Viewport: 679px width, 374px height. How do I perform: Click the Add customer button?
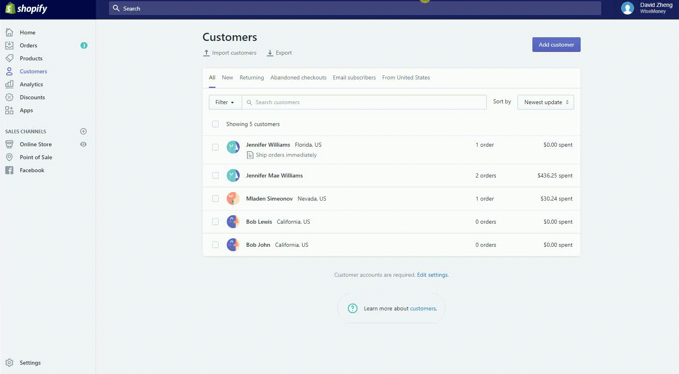click(556, 45)
